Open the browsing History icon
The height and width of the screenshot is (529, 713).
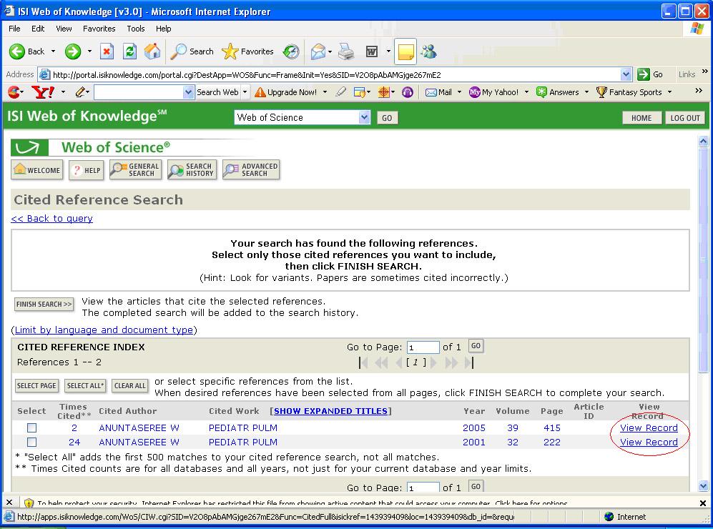click(x=291, y=51)
